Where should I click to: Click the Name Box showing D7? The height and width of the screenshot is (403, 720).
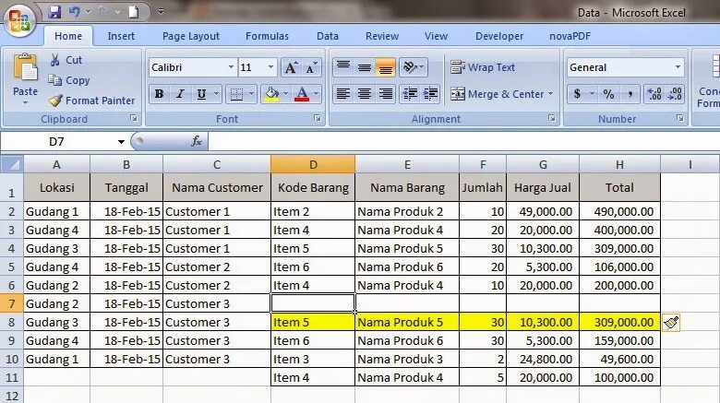[57, 142]
